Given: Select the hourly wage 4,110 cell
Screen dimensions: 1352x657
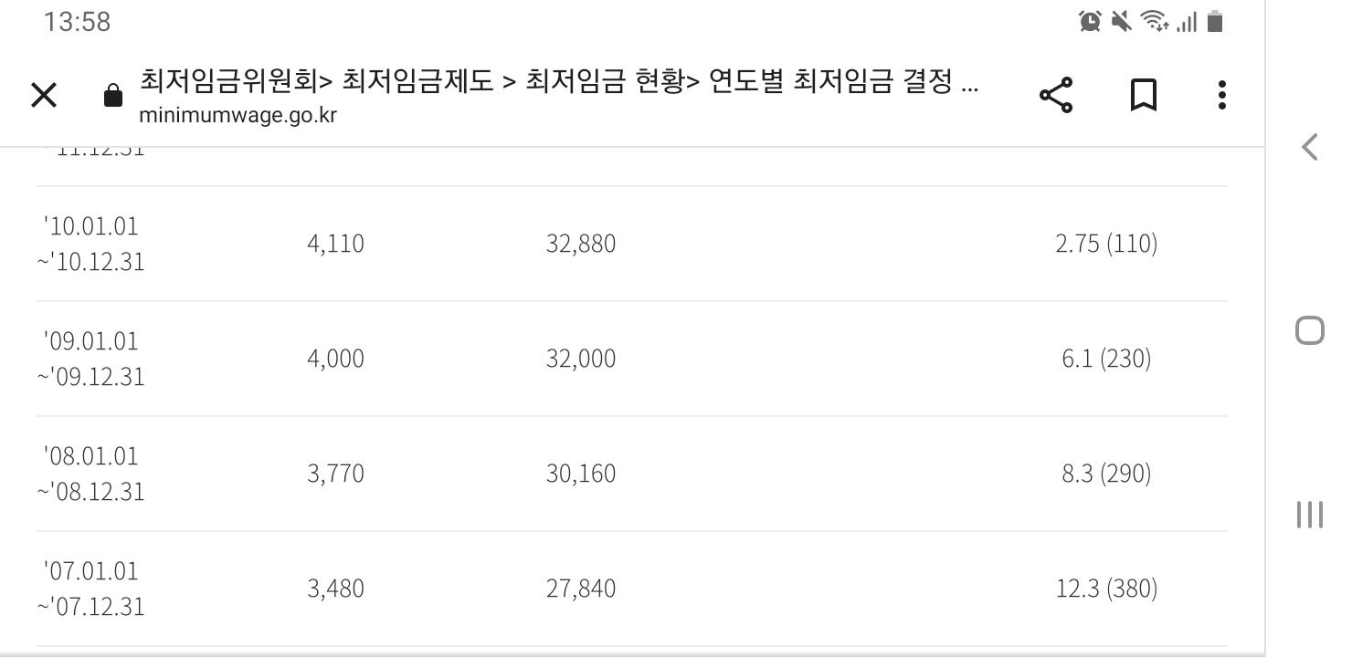Looking at the screenshot, I should [x=335, y=244].
